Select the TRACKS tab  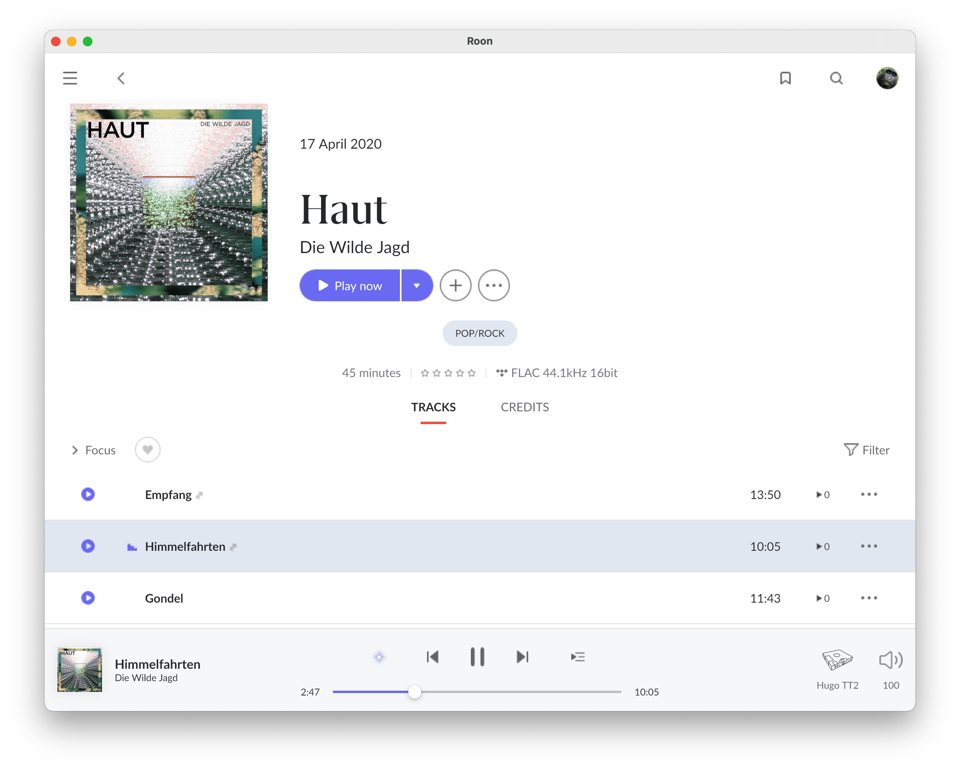tap(433, 407)
